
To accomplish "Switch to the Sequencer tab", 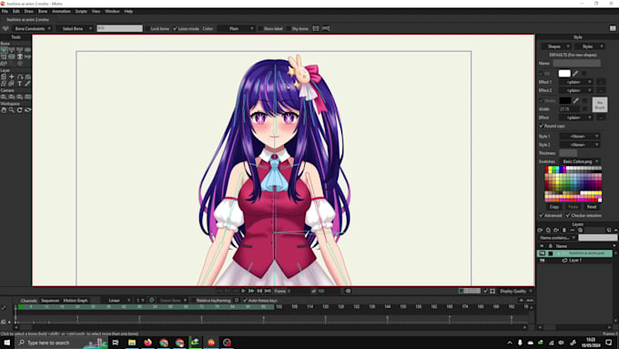I will 50,301.
